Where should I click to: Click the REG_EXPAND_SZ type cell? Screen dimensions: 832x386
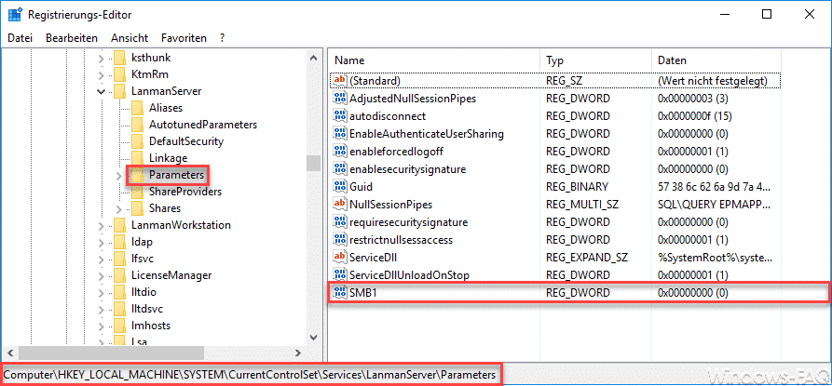pyautogui.click(x=587, y=258)
